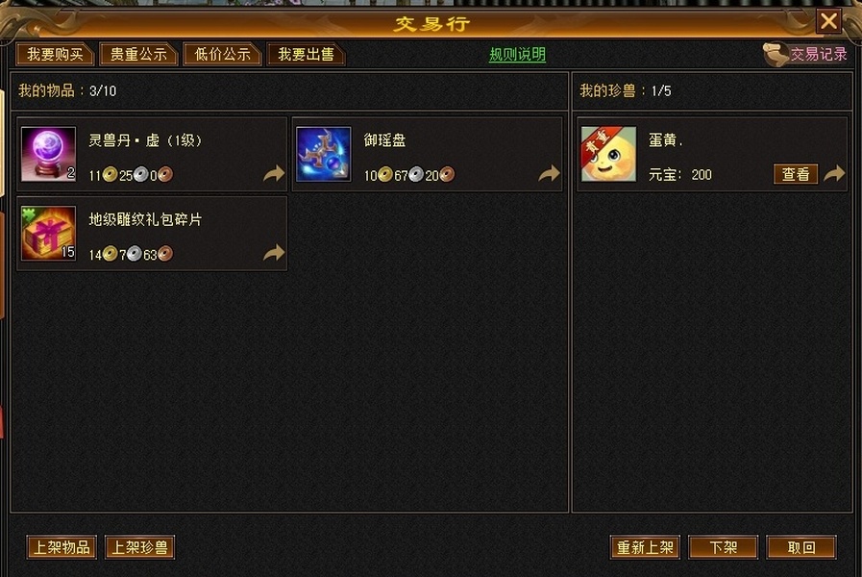Viewport: 862px width, 577px height.
Task: Switch to 我要购买 tab
Action: tap(55, 55)
